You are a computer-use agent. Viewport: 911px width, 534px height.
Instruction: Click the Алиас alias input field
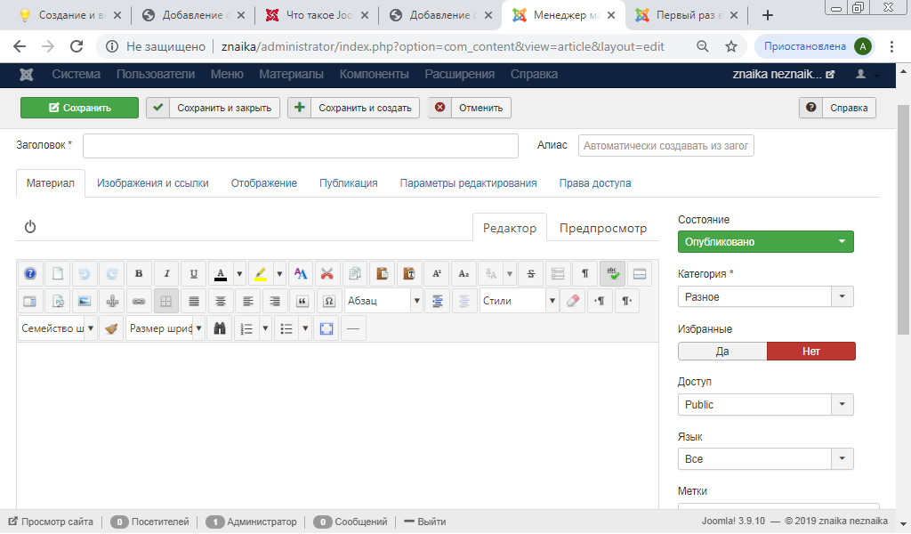[x=666, y=146]
